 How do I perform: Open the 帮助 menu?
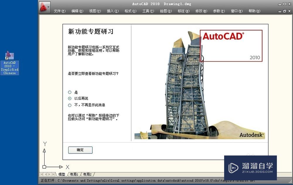click(254, 11)
